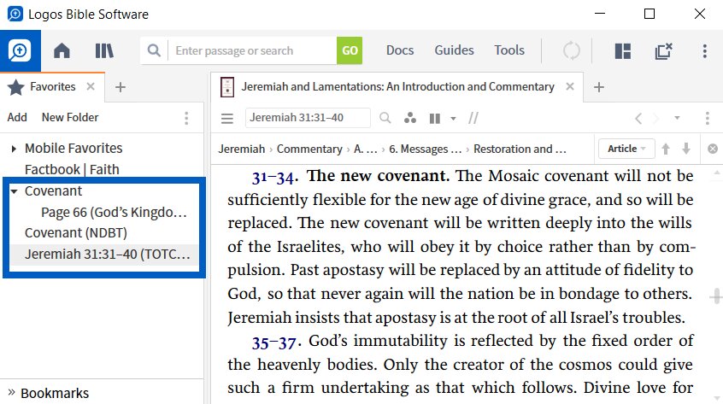Select Jeremiah and Lamentations commentary tab

(x=397, y=86)
